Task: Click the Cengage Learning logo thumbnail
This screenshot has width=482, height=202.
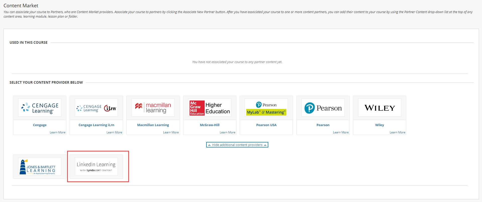Action: click(40, 108)
